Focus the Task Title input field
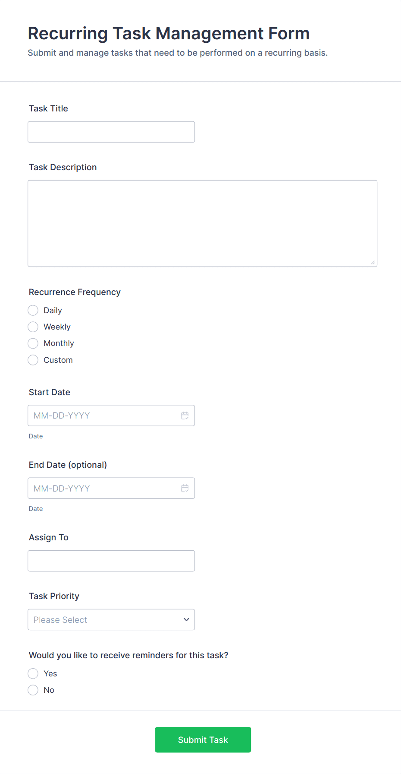401x774 pixels. [x=111, y=132]
